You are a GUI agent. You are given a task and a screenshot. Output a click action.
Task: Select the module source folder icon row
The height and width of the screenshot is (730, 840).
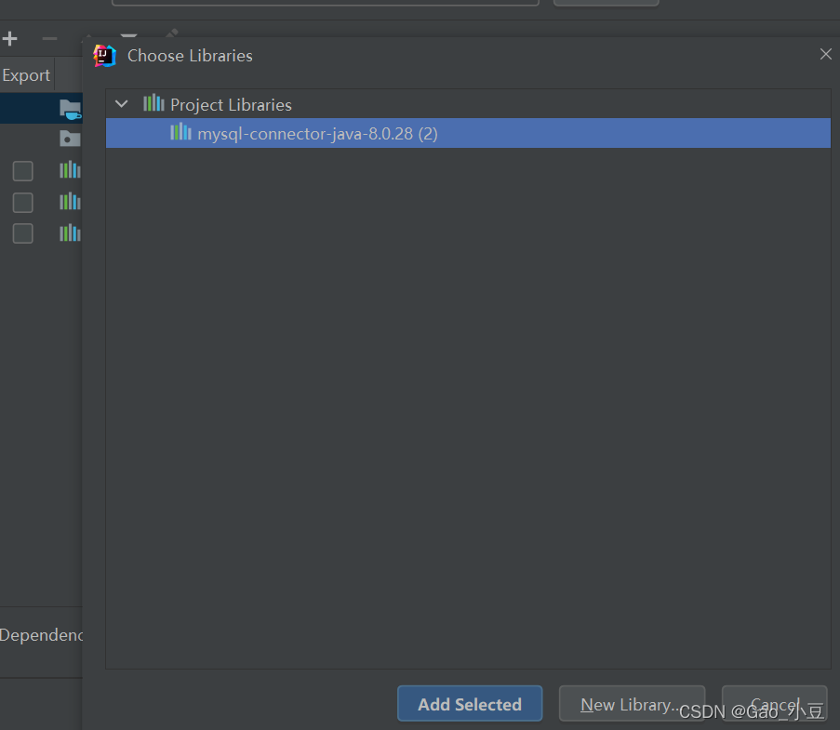point(70,139)
